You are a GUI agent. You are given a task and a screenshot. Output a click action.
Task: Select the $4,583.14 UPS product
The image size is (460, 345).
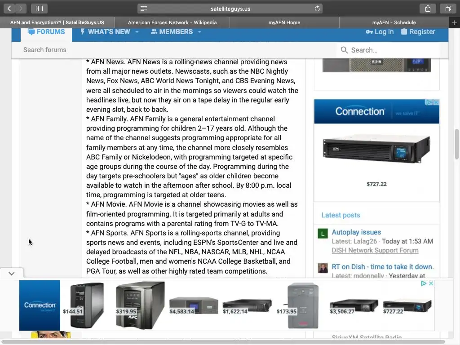pos(194,305)
